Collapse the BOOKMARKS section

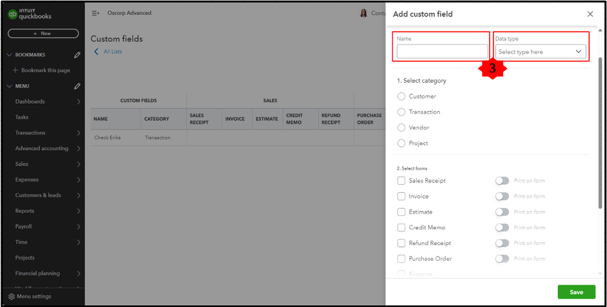pos(9,55)
